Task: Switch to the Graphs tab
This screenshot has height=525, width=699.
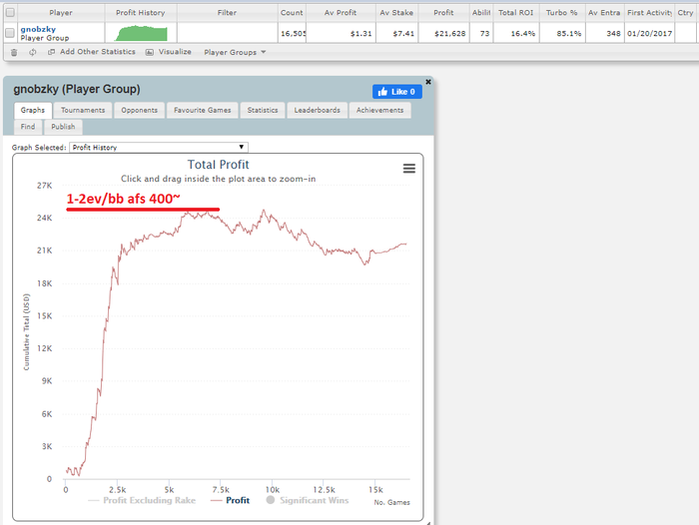Action: coord(33,110)
